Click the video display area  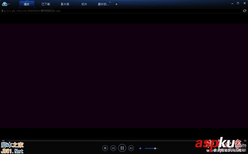pos(124,76)
